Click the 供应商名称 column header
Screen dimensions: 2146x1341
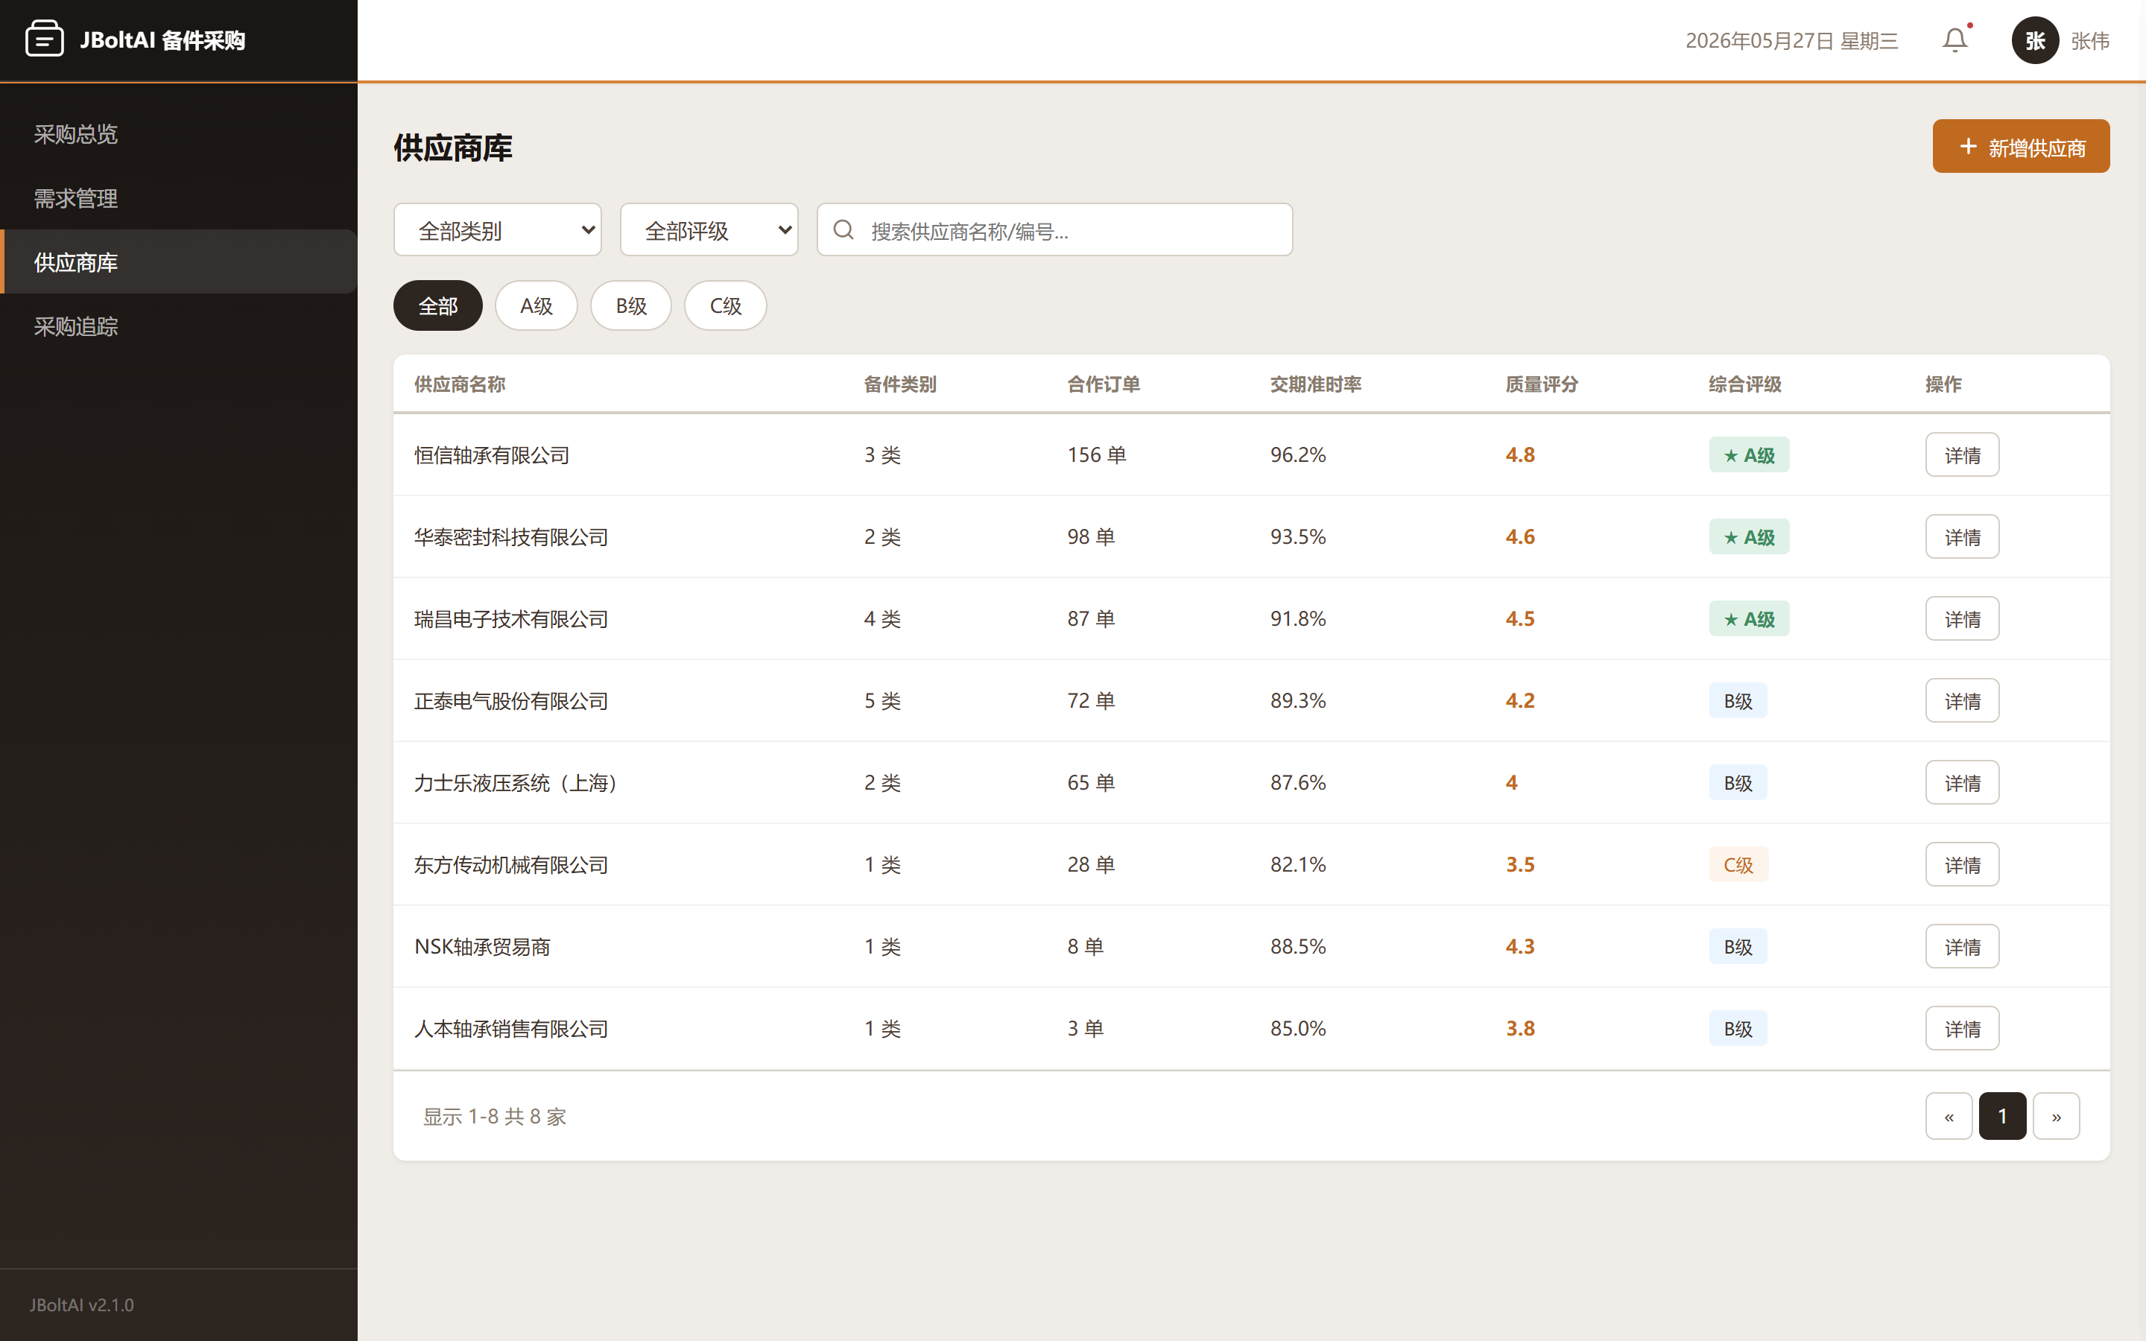[x=459, y=384]
